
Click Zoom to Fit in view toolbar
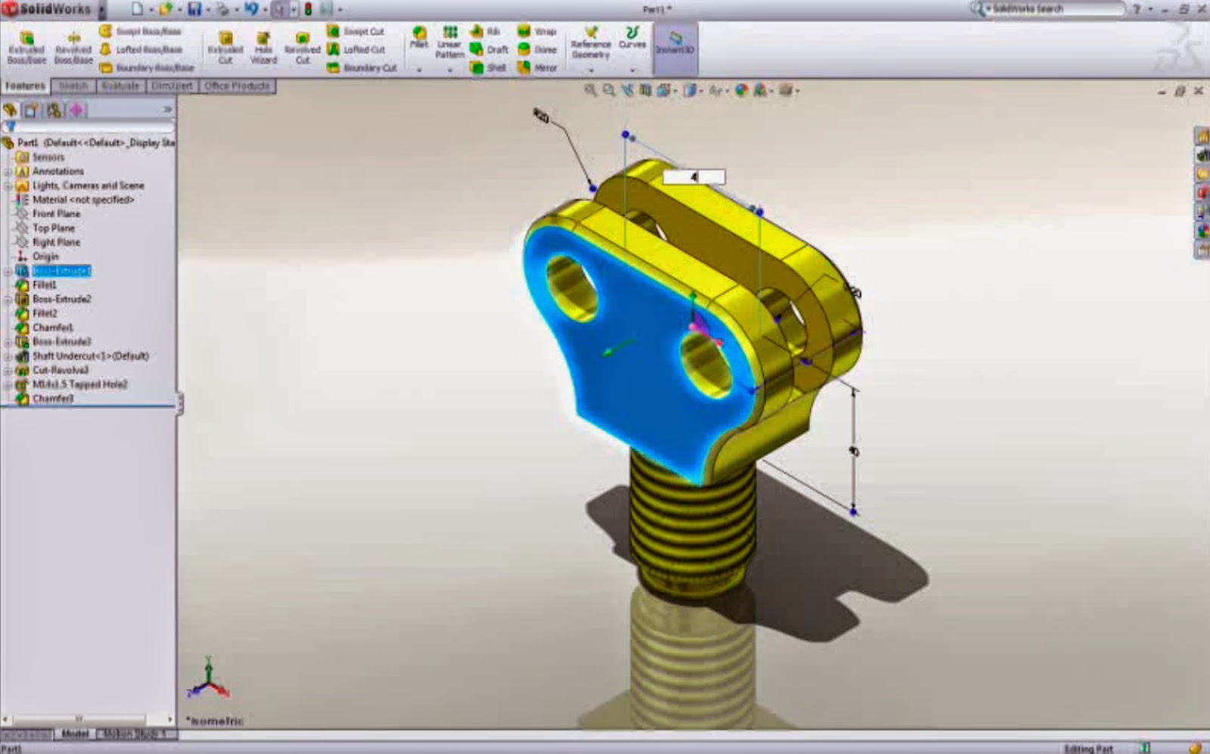[x=591, y=90]
